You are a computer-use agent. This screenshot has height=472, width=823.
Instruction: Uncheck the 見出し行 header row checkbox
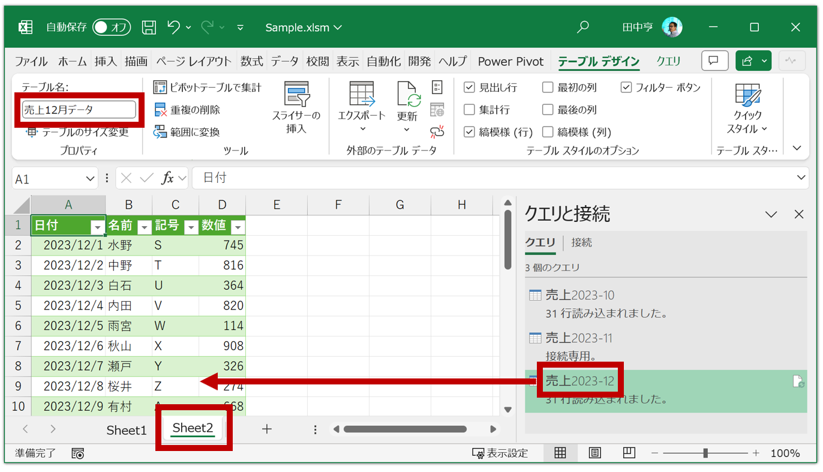click(470, 88)
